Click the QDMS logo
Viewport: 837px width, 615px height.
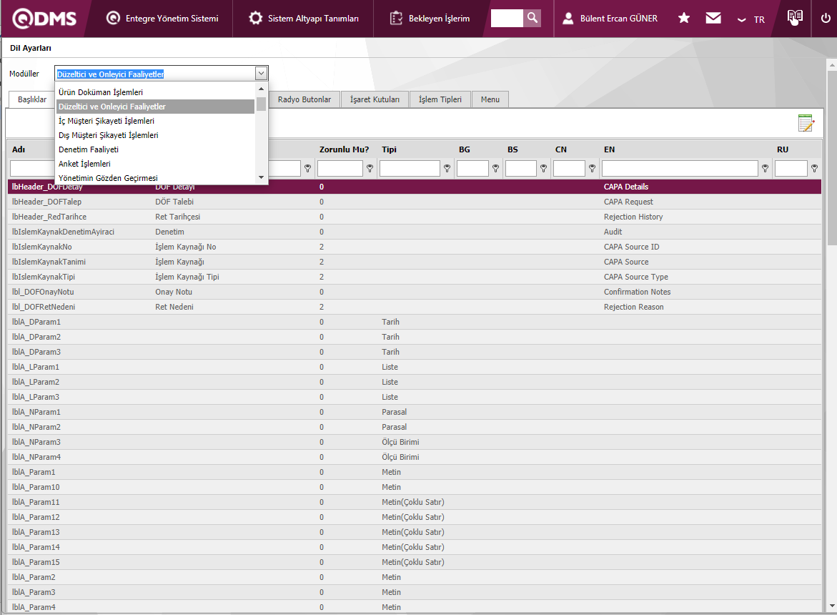pyautogui.click(x=44, y=19)
